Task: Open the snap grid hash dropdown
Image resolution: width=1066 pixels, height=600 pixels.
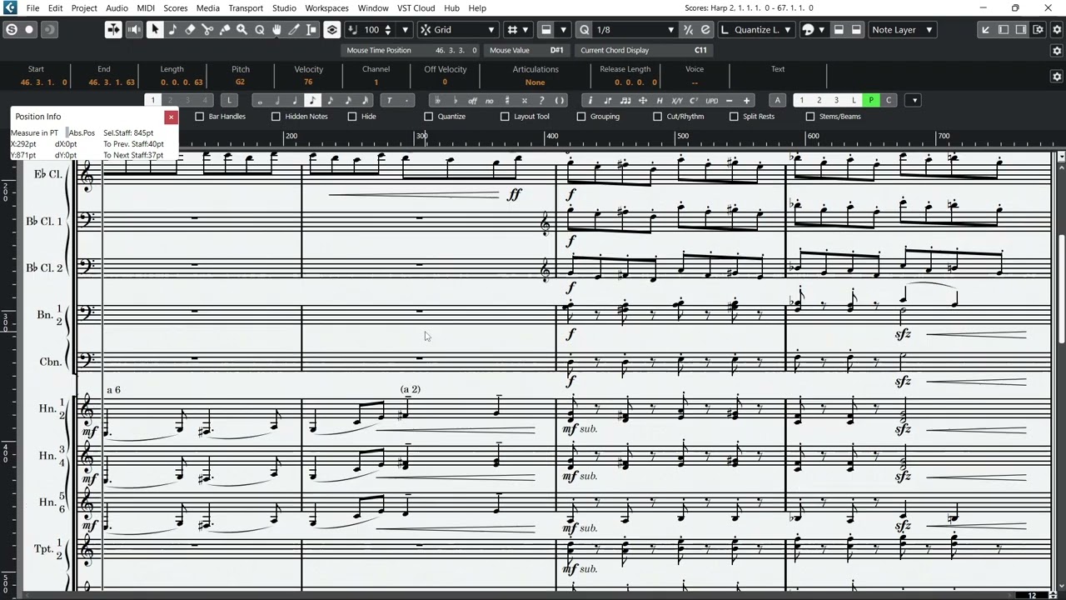Action: (518, 30)
